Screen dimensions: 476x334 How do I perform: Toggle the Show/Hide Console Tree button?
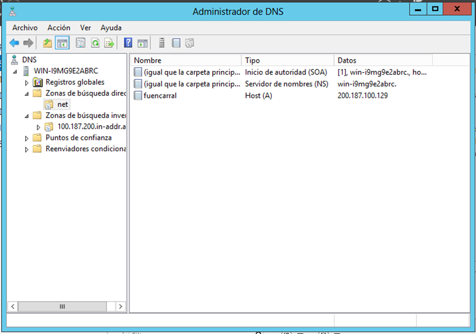[x=62, y=43]
